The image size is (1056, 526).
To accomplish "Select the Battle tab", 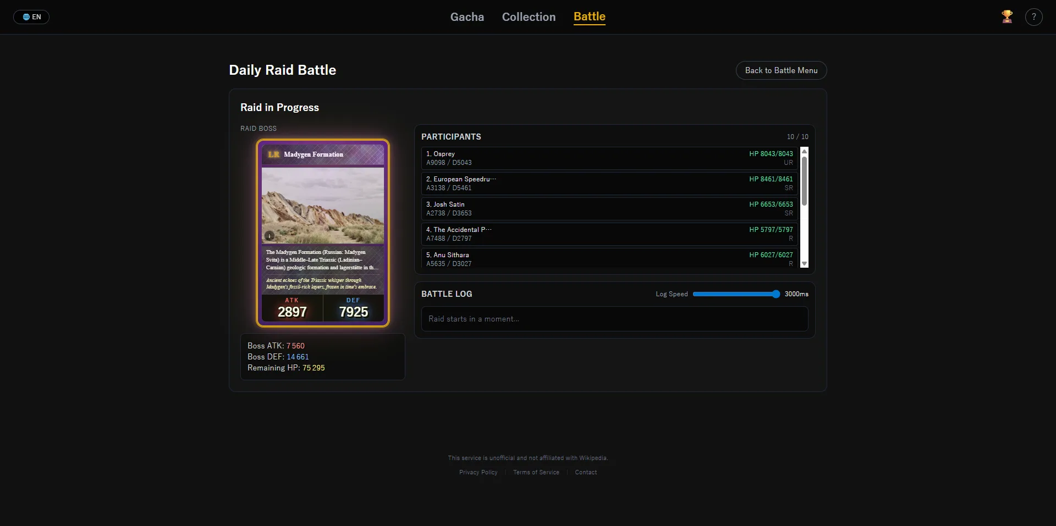I will (589, 17).
